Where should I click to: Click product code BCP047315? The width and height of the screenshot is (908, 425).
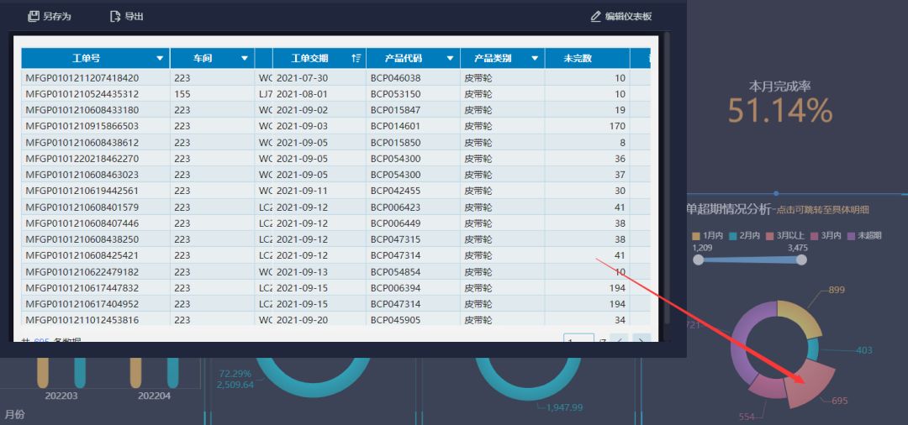[395, 239]
